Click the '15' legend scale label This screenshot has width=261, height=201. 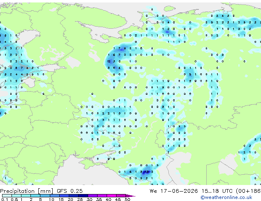[61, 199]
